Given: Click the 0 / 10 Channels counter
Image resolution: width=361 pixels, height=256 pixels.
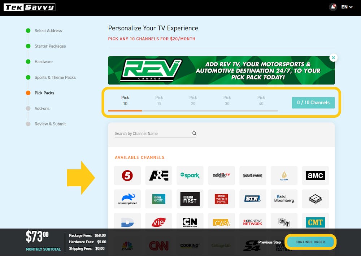Looking at the screenshot, I should (x=313, y=103).
